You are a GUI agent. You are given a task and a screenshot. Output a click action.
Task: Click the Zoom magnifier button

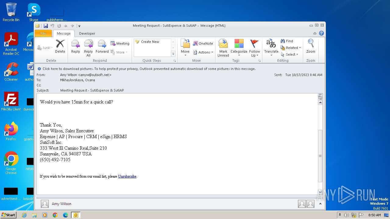tap(311, 46)
